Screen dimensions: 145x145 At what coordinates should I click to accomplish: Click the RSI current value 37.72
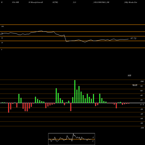point(133,38)
